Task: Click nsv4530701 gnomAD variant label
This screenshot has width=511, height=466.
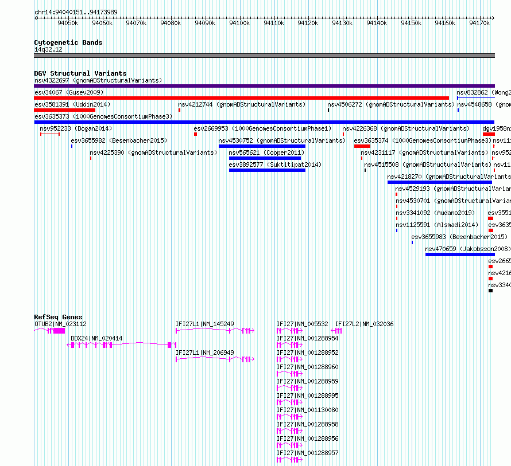Action: 454,201
